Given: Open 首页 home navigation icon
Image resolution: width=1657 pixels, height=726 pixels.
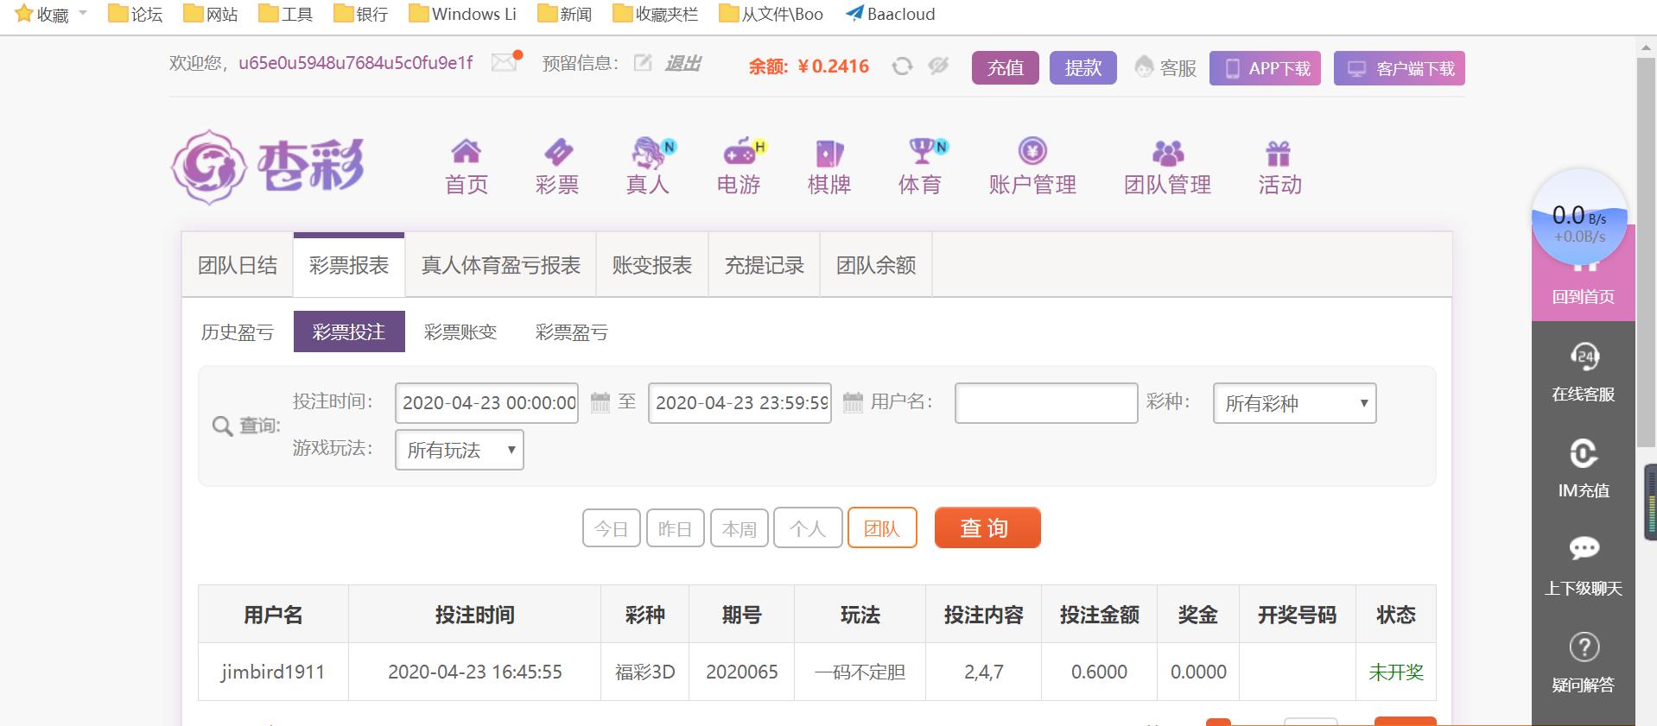Looking at the screenshot, I should coord(466,152).
